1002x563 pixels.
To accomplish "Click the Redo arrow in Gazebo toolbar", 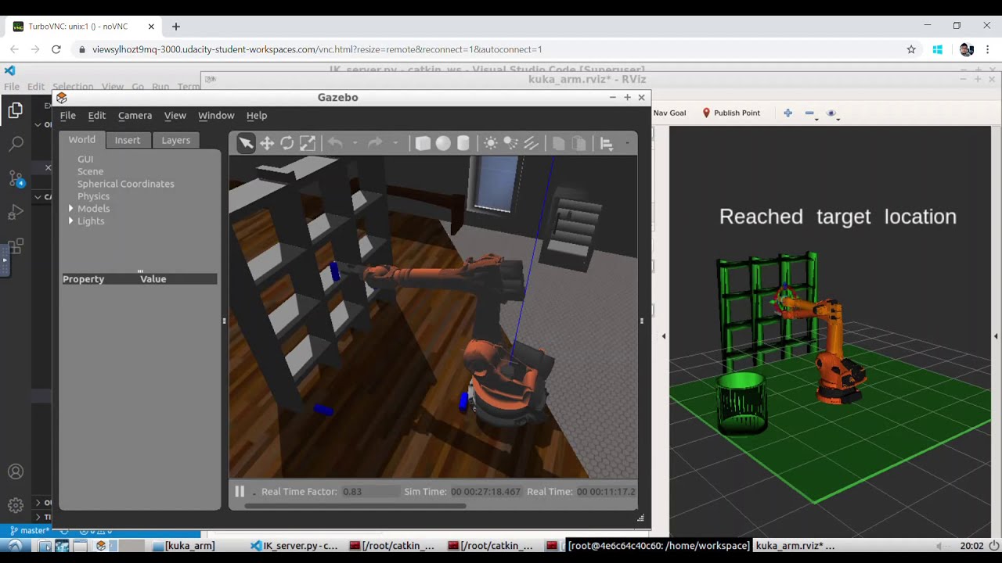I will pos(376,143).
